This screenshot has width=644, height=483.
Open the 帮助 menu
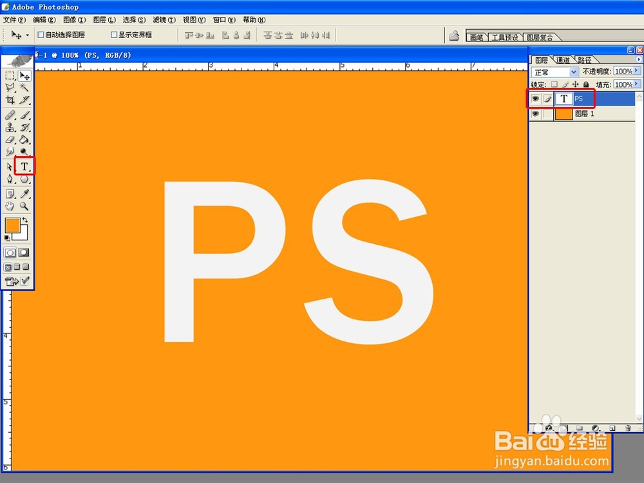pos(254,20)
